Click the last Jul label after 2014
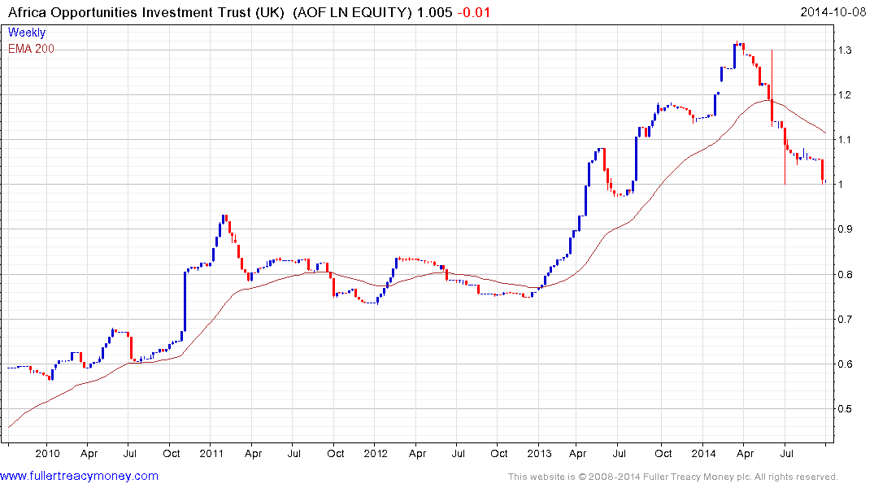 [786, 453]
